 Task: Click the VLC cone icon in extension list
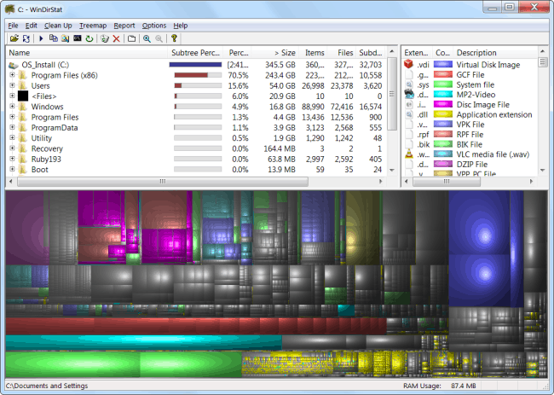point(409,154)
